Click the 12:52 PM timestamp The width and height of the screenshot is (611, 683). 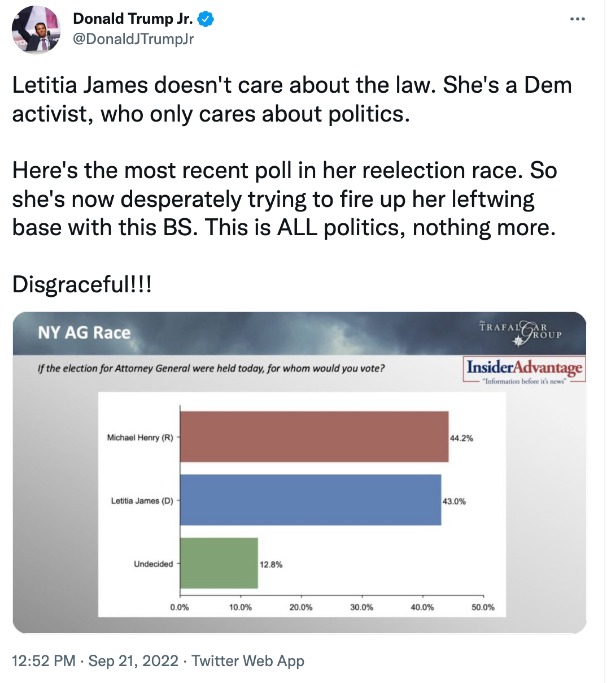point(43,660)
